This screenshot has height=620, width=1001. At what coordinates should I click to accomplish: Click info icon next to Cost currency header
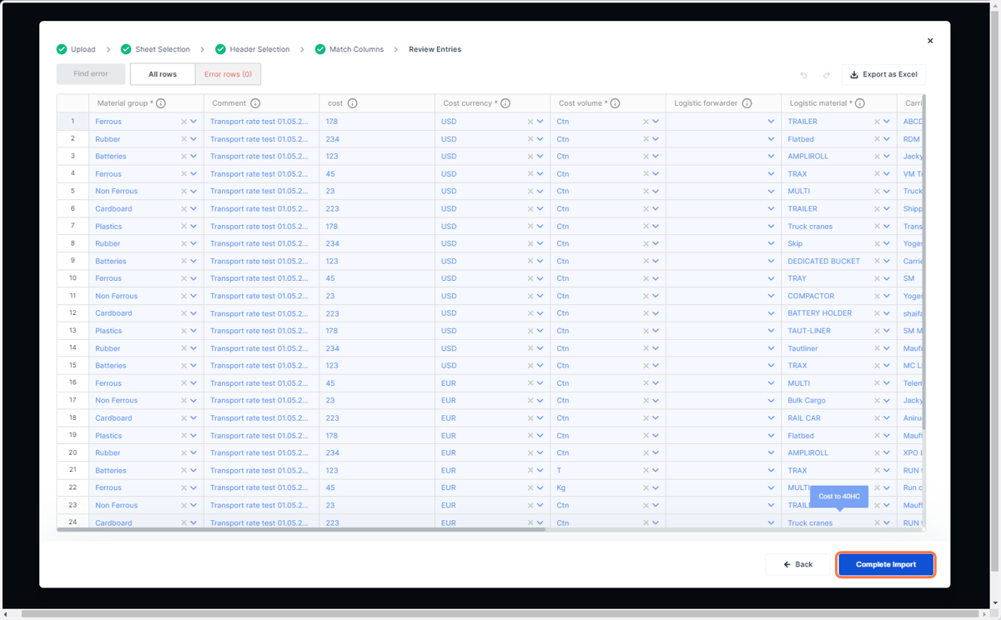tap(506, 103)
